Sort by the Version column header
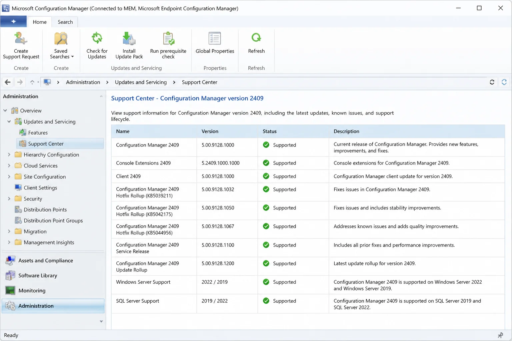Image resolution: width=512 pixels, height=341 pixels. (x=227, y=131)
